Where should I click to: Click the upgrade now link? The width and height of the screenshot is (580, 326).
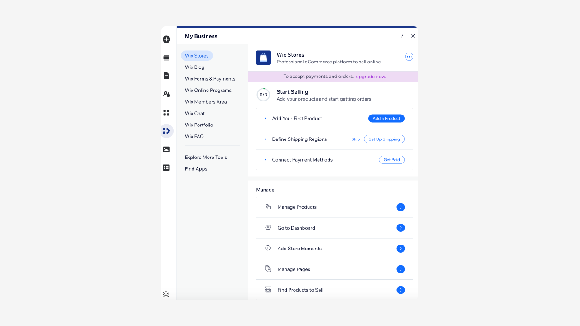coord(371,77)
